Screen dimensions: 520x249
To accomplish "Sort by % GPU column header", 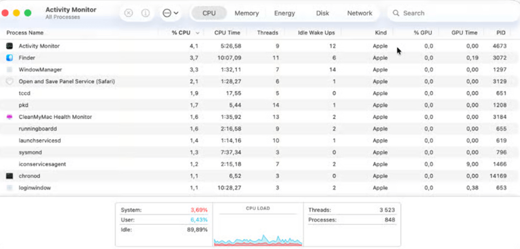I will point(422,33).
